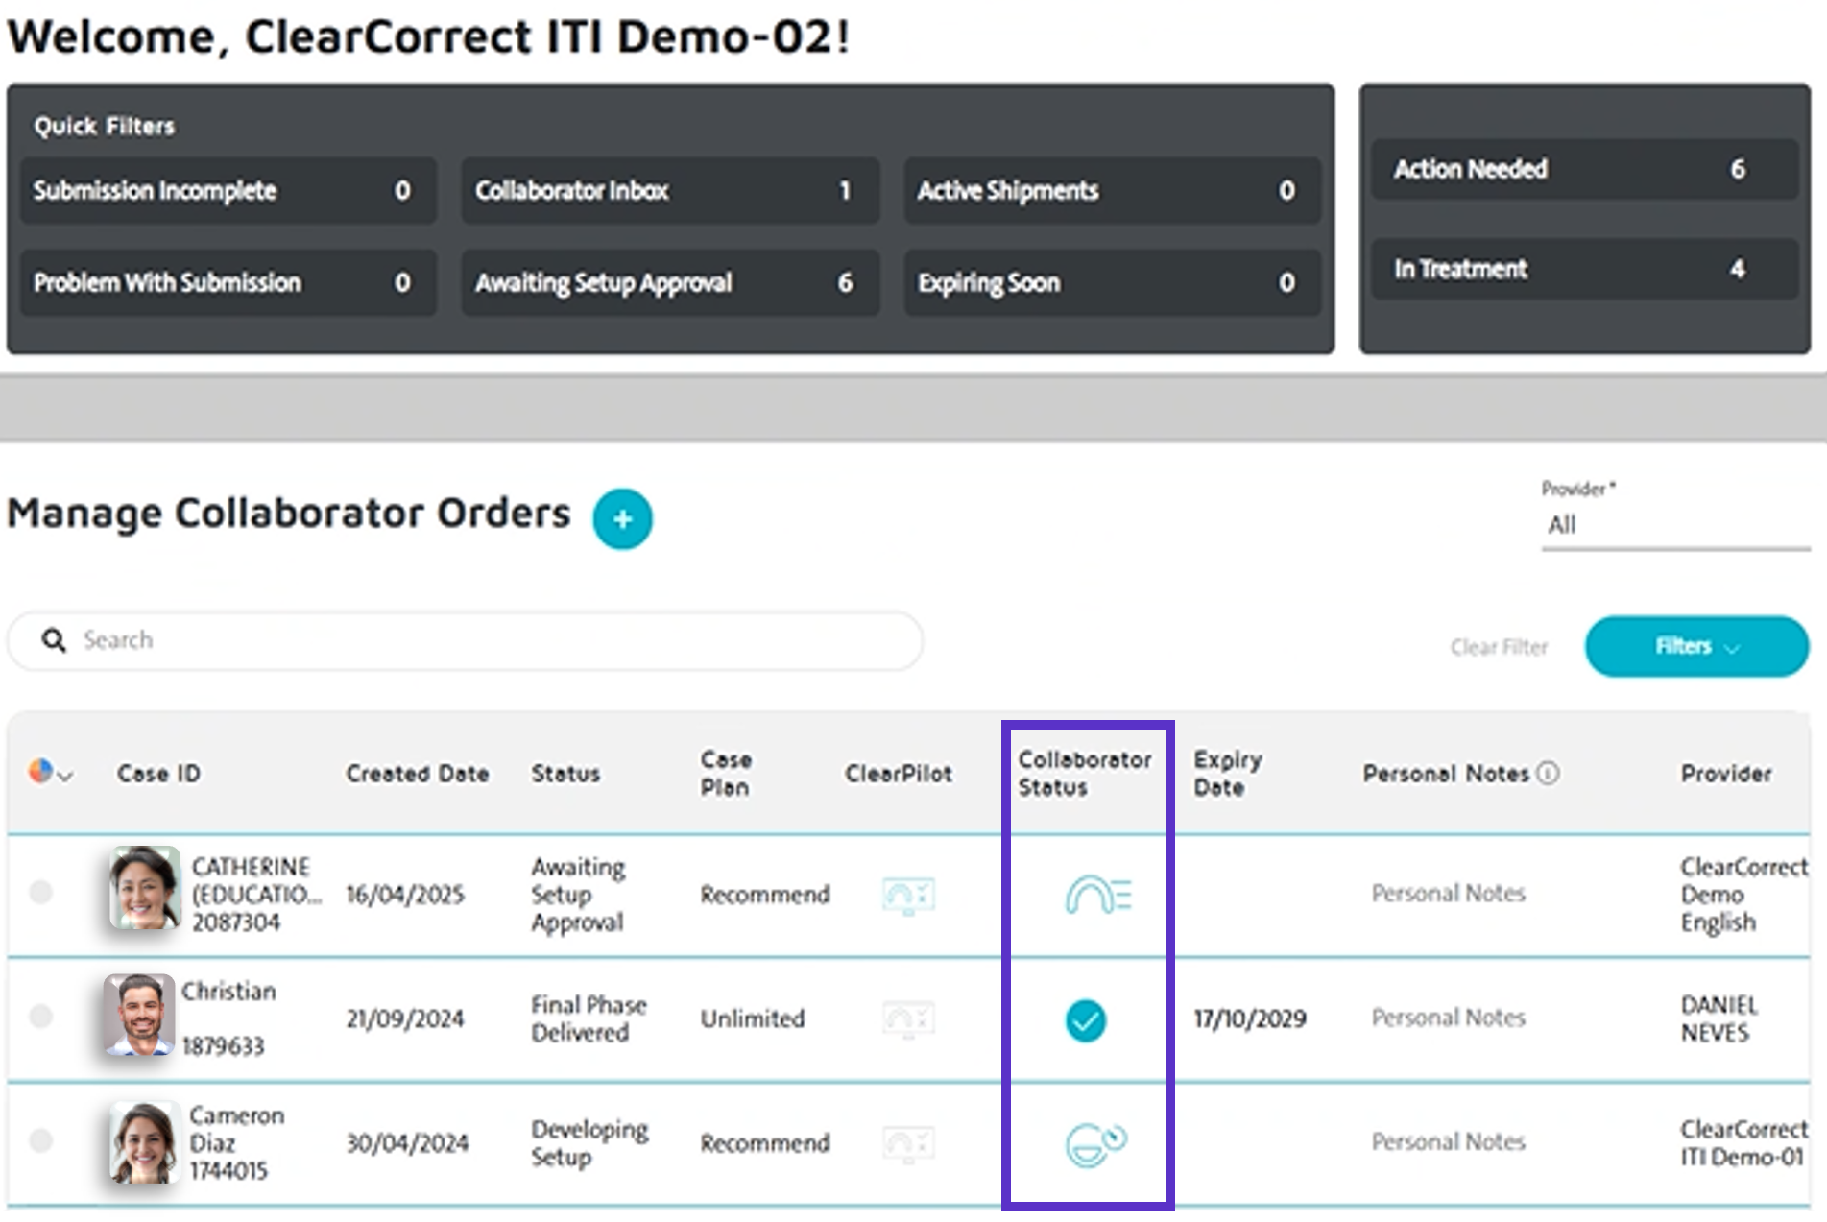Click the search magnifier icon
The width and height of the screenshot is (1827, 1222).
54,640
